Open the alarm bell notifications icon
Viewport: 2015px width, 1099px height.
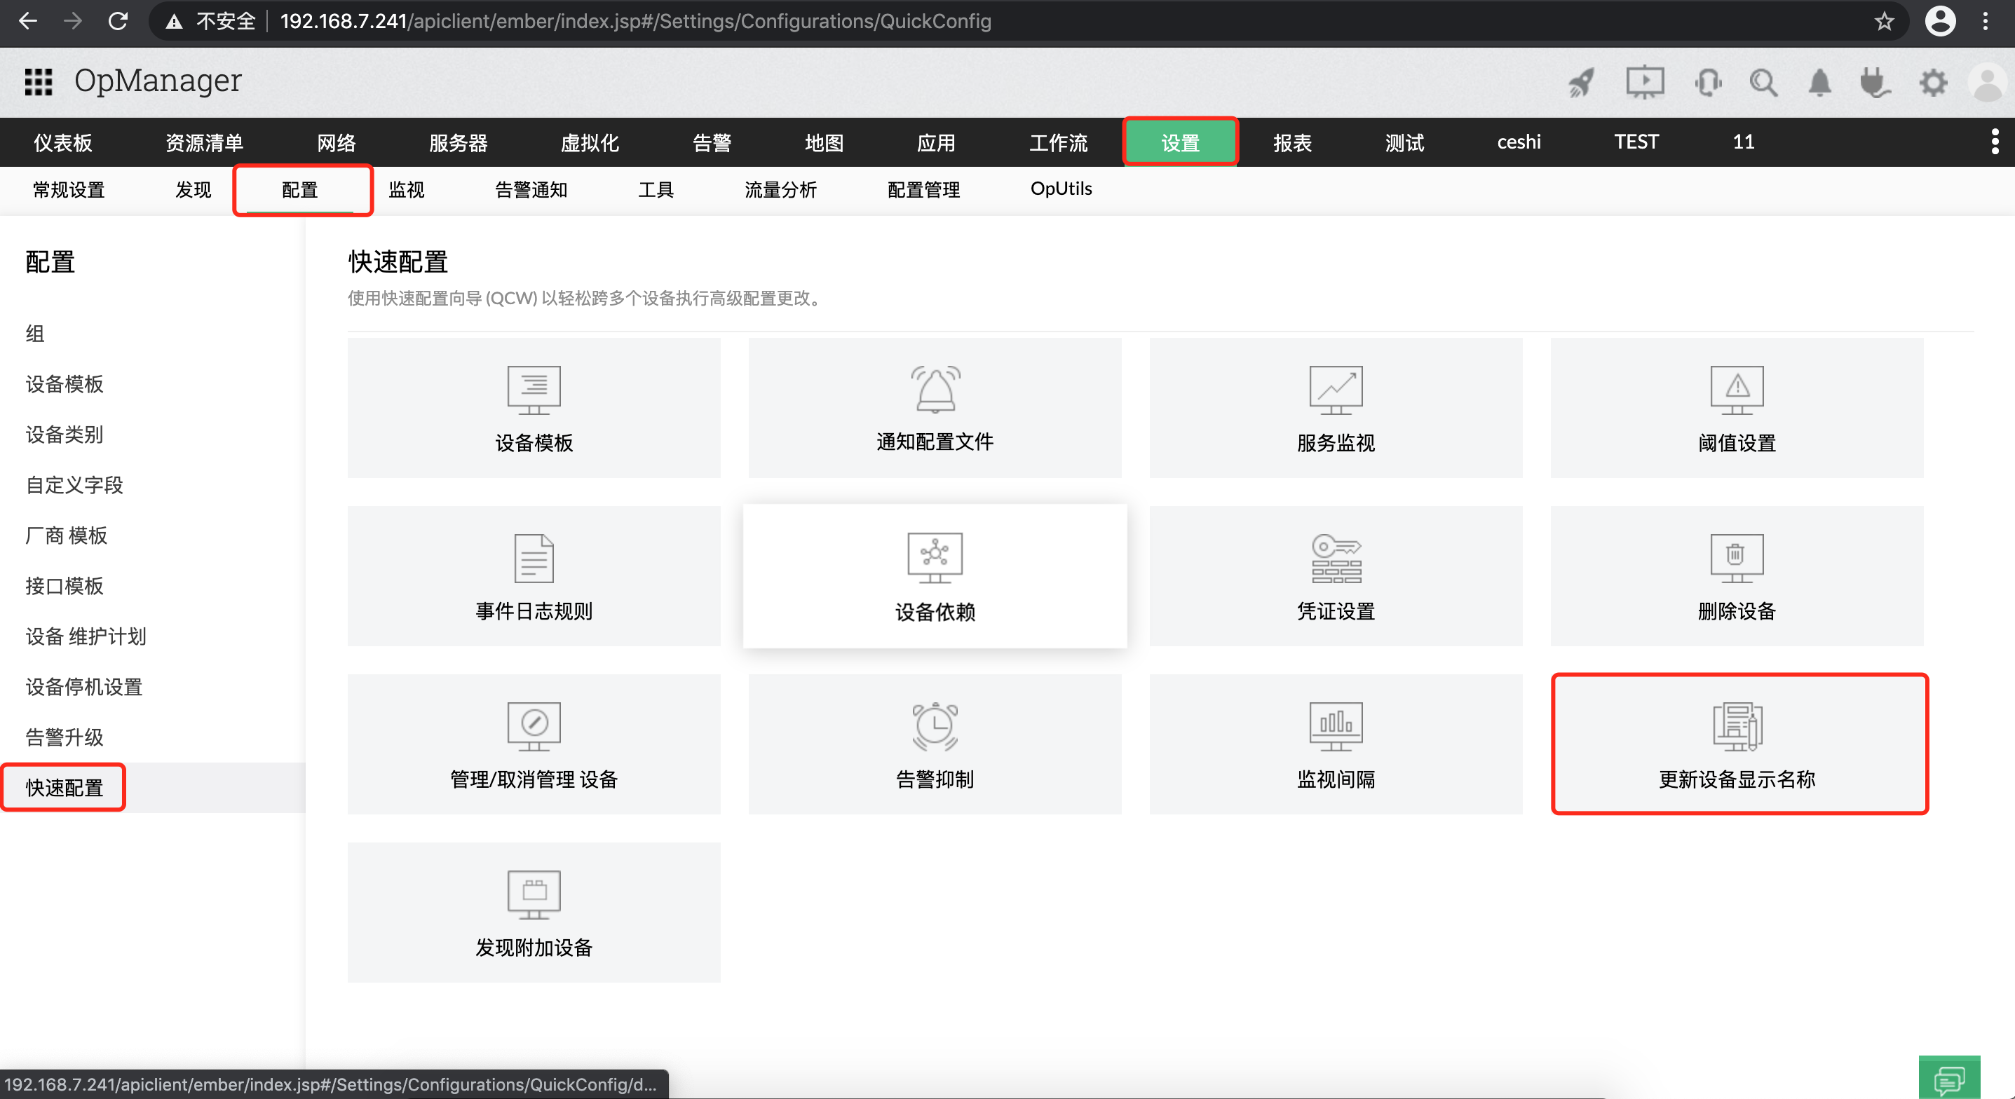point(1819,82)
